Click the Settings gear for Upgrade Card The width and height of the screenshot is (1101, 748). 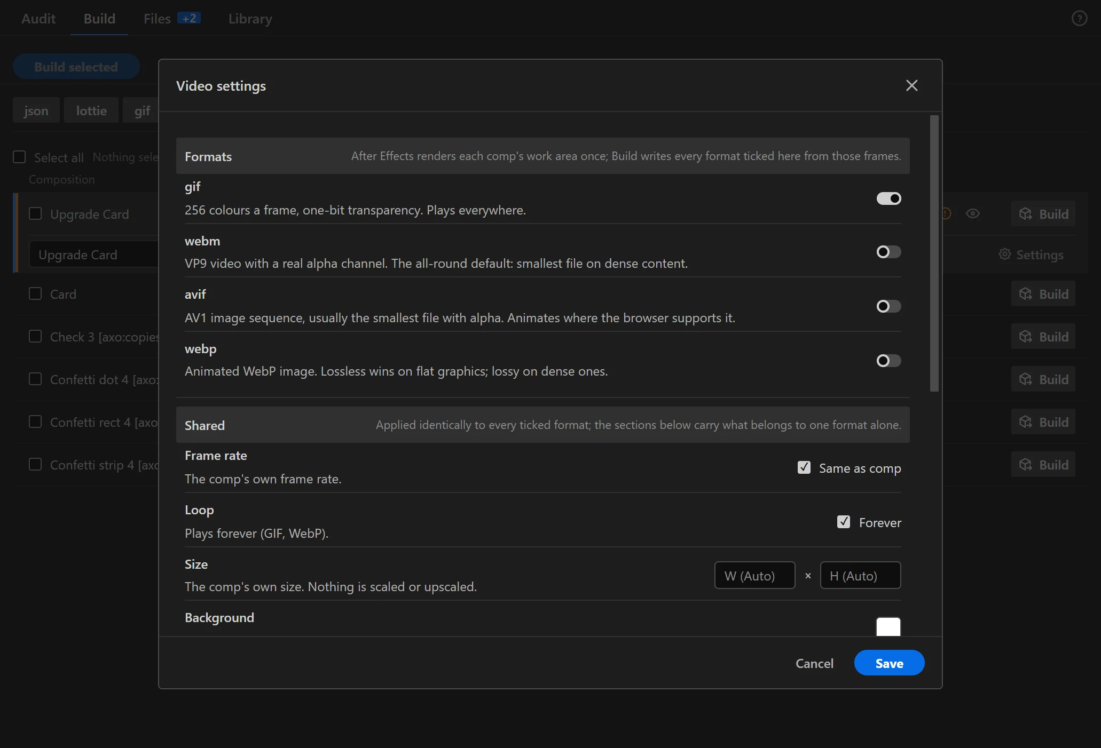(x=1031, y=254)
